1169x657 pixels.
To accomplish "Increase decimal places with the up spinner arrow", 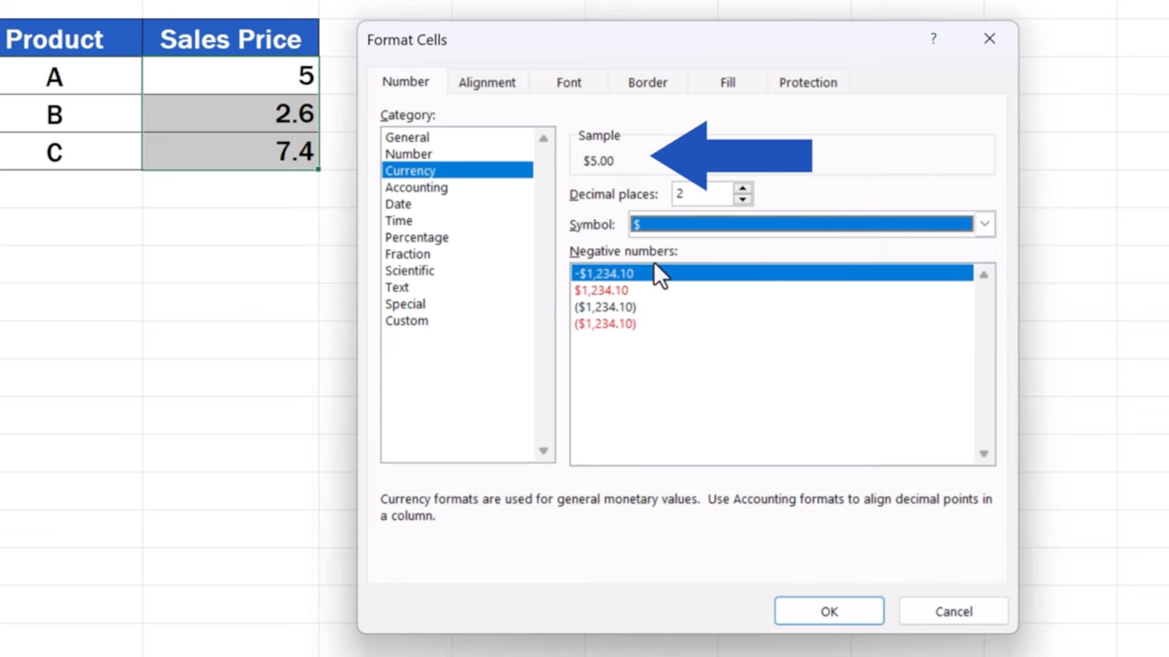I will point(741,189).
